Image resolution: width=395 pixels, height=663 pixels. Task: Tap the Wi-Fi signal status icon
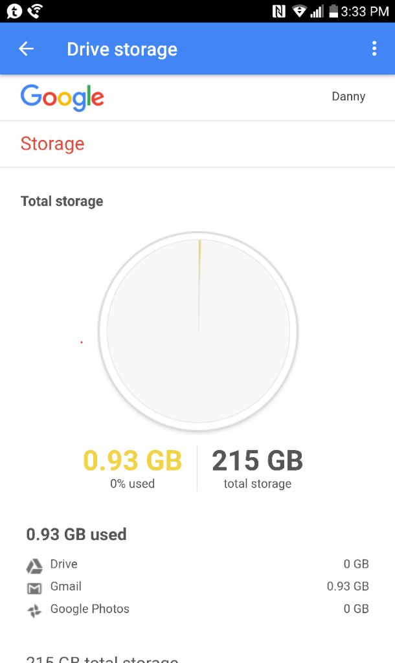point(299,12)
